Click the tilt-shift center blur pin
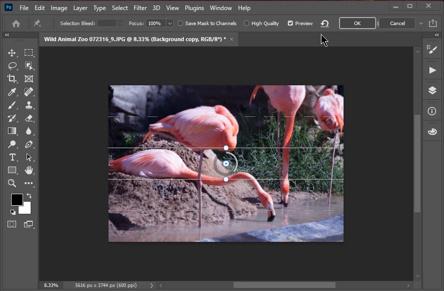Image resolution: width=444 pixels, height=291 pixels. pyautogui.click(x=226, y=164)
